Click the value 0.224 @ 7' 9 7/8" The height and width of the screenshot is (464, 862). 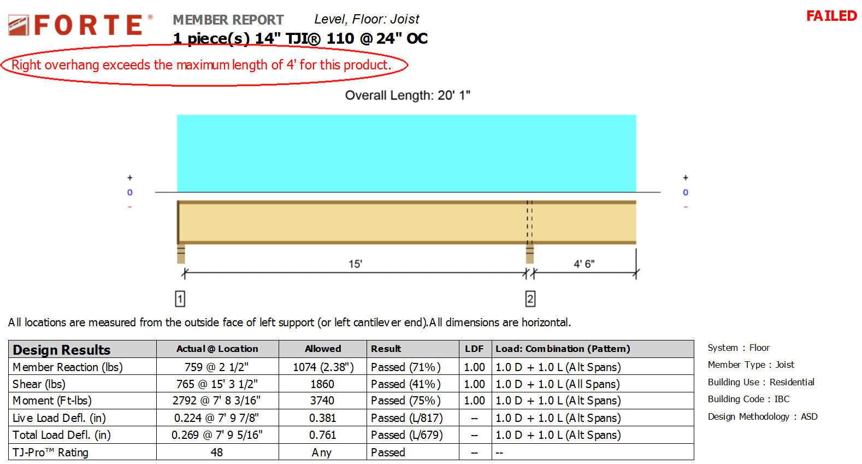pyautogui.click(x=216, y=418)
